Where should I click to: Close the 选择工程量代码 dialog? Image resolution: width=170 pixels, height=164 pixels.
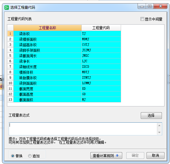coord(160,6)
